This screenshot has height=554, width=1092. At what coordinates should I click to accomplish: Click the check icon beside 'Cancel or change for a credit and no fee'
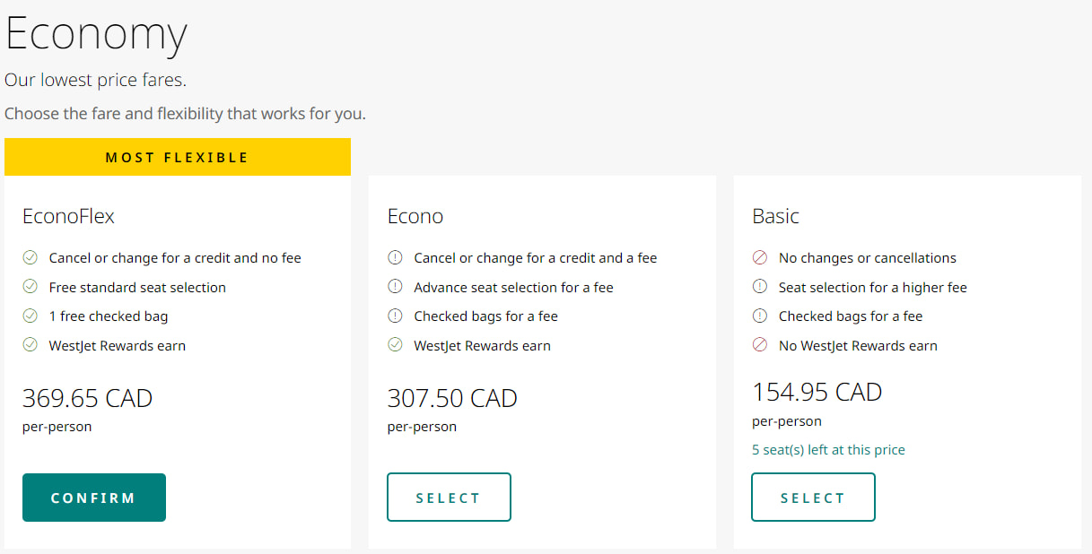point(30,257)
